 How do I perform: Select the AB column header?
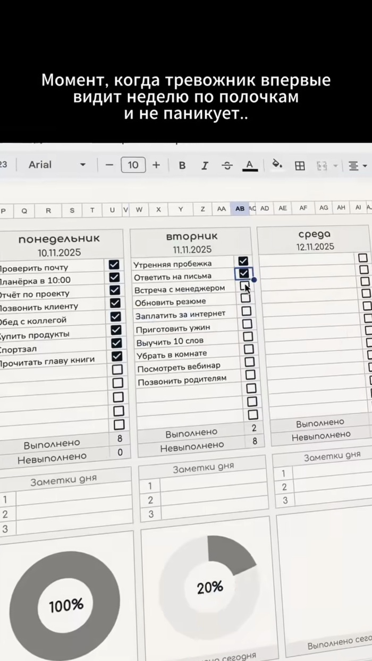(240, 209)
